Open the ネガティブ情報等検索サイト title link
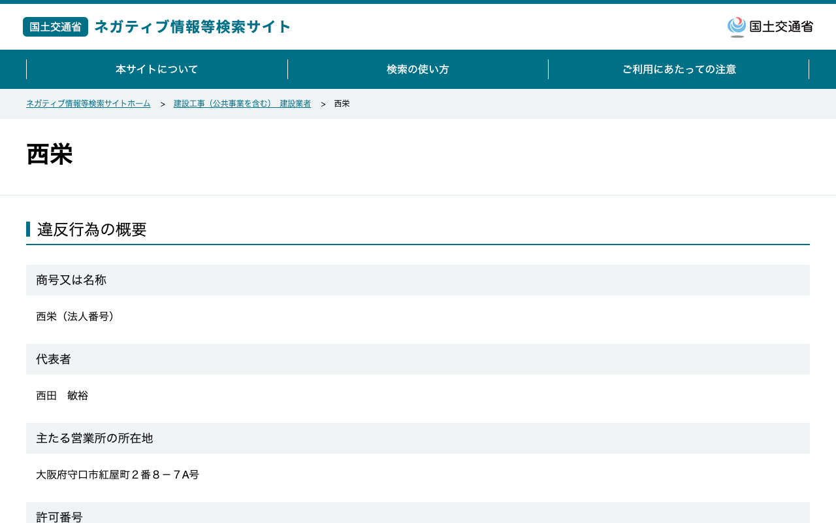Screen dimensions: 836x523 pyautogui.click(x=193, y=27)
